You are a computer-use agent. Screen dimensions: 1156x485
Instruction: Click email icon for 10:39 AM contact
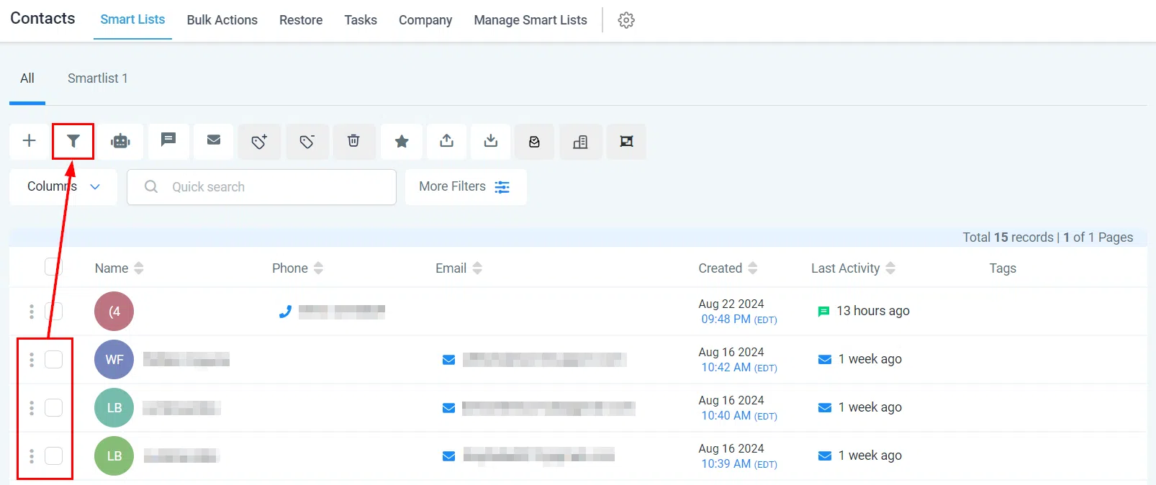[x=448, y=456]
